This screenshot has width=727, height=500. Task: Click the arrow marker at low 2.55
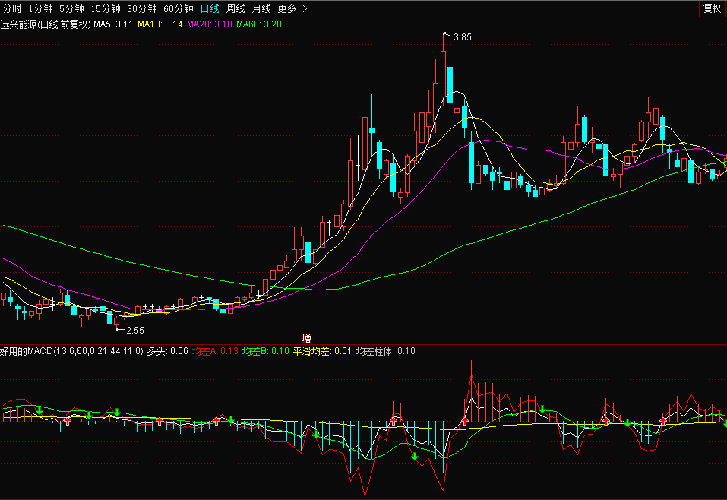coord(119,330)
